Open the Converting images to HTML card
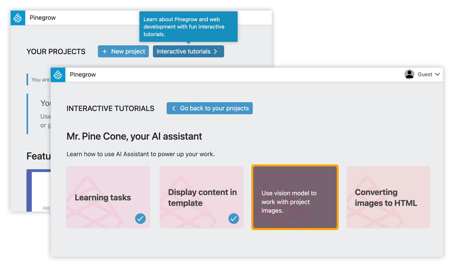 (x=388, y=197)
